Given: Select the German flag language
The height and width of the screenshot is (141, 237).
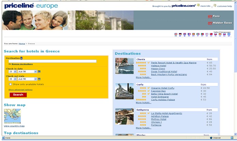Looking at the screenshot, I should pyautogui.click(x=180, y=34).
